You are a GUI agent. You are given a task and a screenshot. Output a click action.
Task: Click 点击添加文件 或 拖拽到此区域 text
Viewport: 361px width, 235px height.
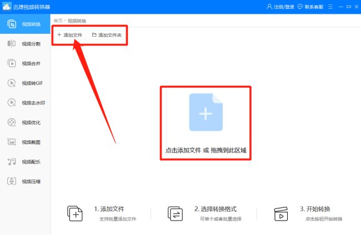206,150
